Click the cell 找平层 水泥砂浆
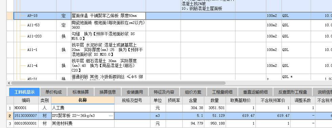Screen dimensions: 332x128 [x=108, y=50]
